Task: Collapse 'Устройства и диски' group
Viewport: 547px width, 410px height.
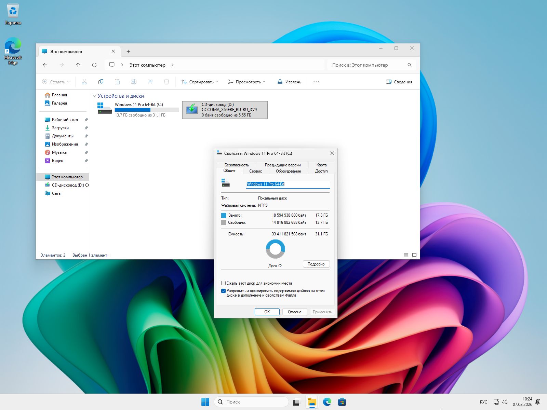Action: [94, 96]
